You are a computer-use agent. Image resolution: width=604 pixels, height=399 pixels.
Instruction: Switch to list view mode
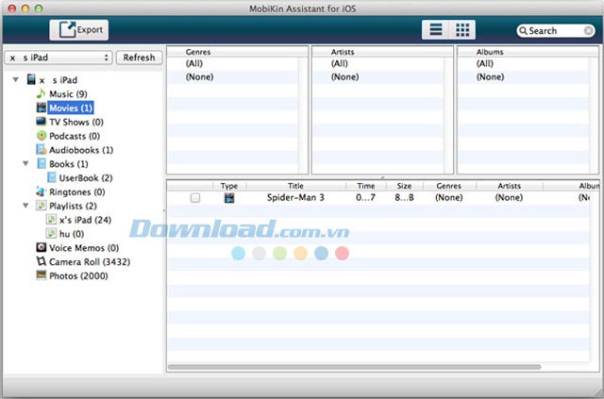436,30
